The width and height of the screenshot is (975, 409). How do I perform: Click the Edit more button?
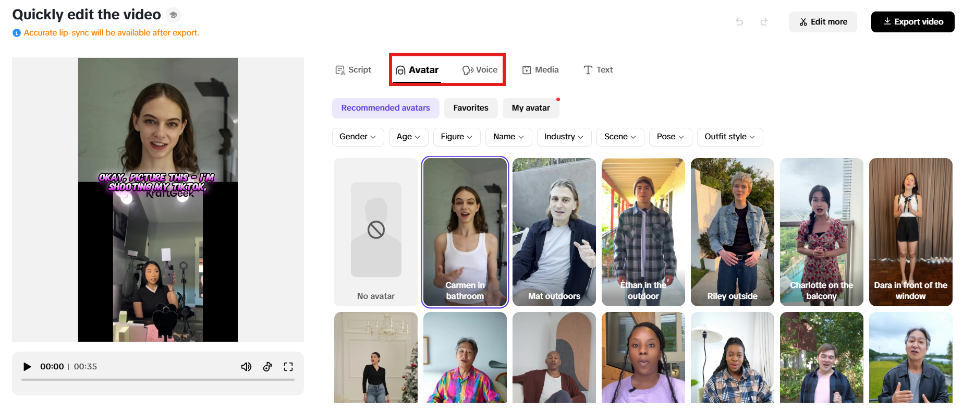[823, 22]
